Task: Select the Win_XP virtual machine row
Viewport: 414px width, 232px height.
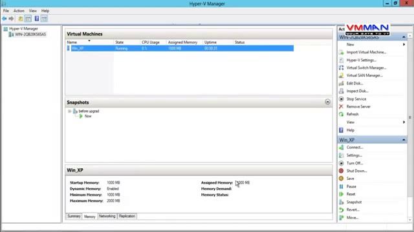Action: point(180,48)
